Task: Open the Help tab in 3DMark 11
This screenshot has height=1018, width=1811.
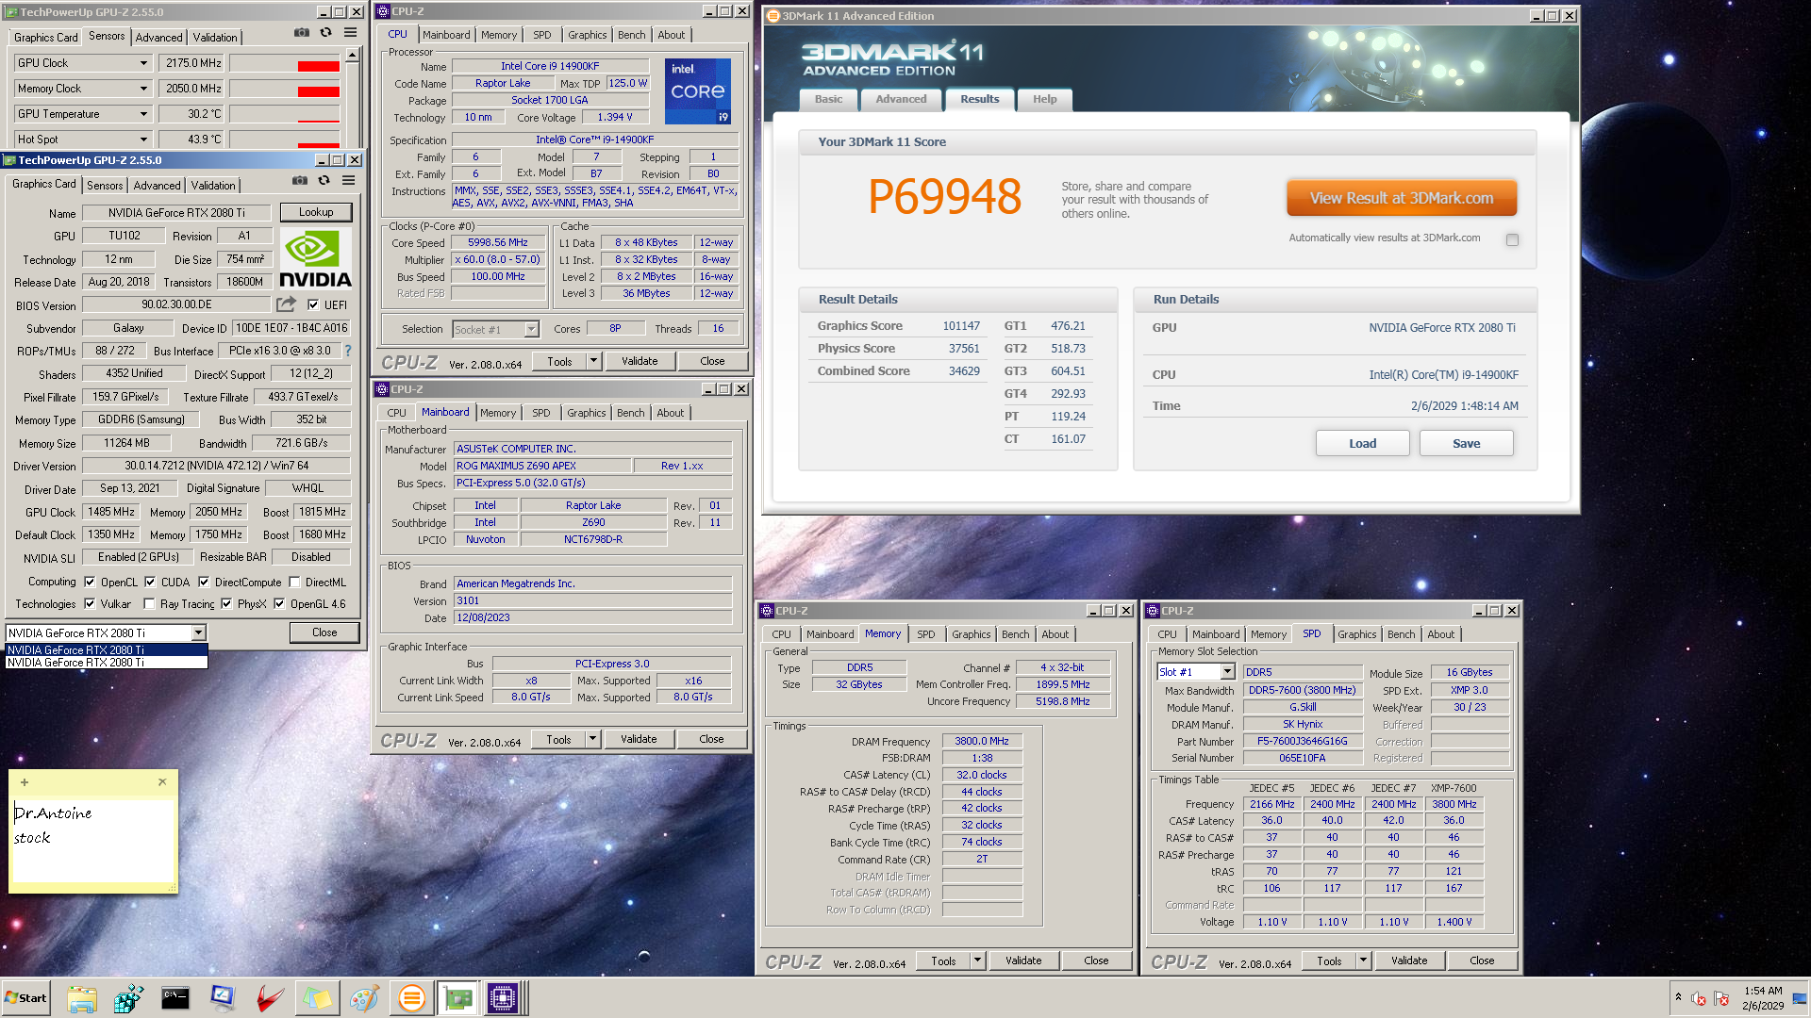Action: pos(1044,100)
